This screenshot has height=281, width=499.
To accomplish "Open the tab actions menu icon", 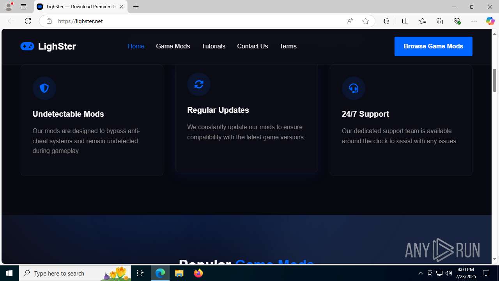I will coord(23,7).
